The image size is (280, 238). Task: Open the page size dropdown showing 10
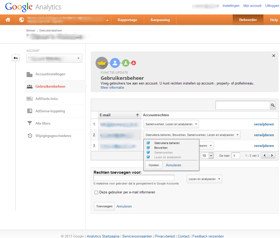207,155
